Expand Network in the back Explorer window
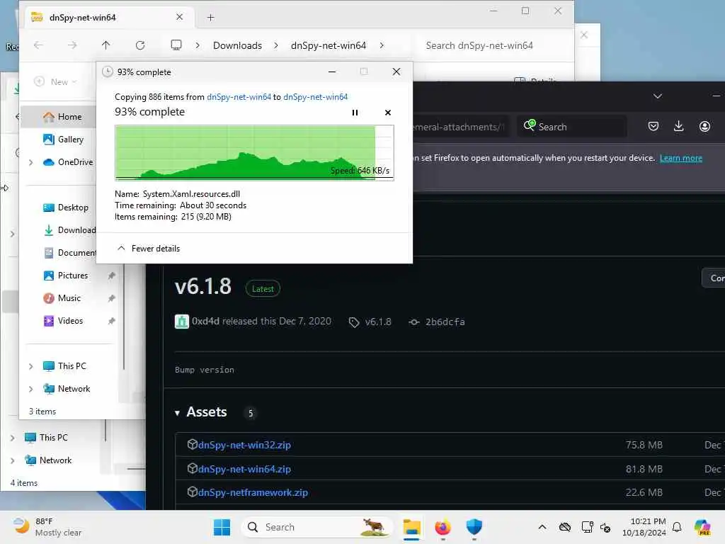Screen dimensions: 725x544 point(13,460)
